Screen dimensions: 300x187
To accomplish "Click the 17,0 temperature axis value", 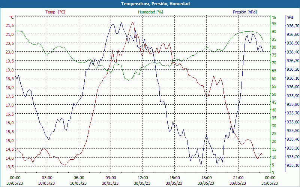I will [x=10, y=105].
